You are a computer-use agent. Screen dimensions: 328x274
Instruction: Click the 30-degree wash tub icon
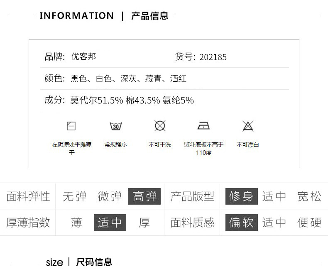(116, 126)
